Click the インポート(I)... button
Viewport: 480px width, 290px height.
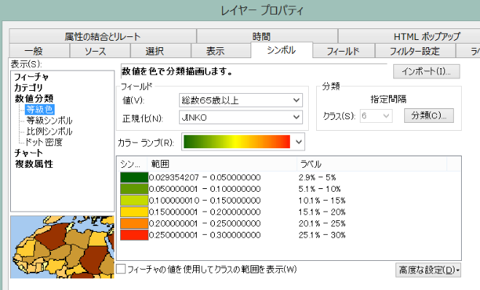(426, 71)
